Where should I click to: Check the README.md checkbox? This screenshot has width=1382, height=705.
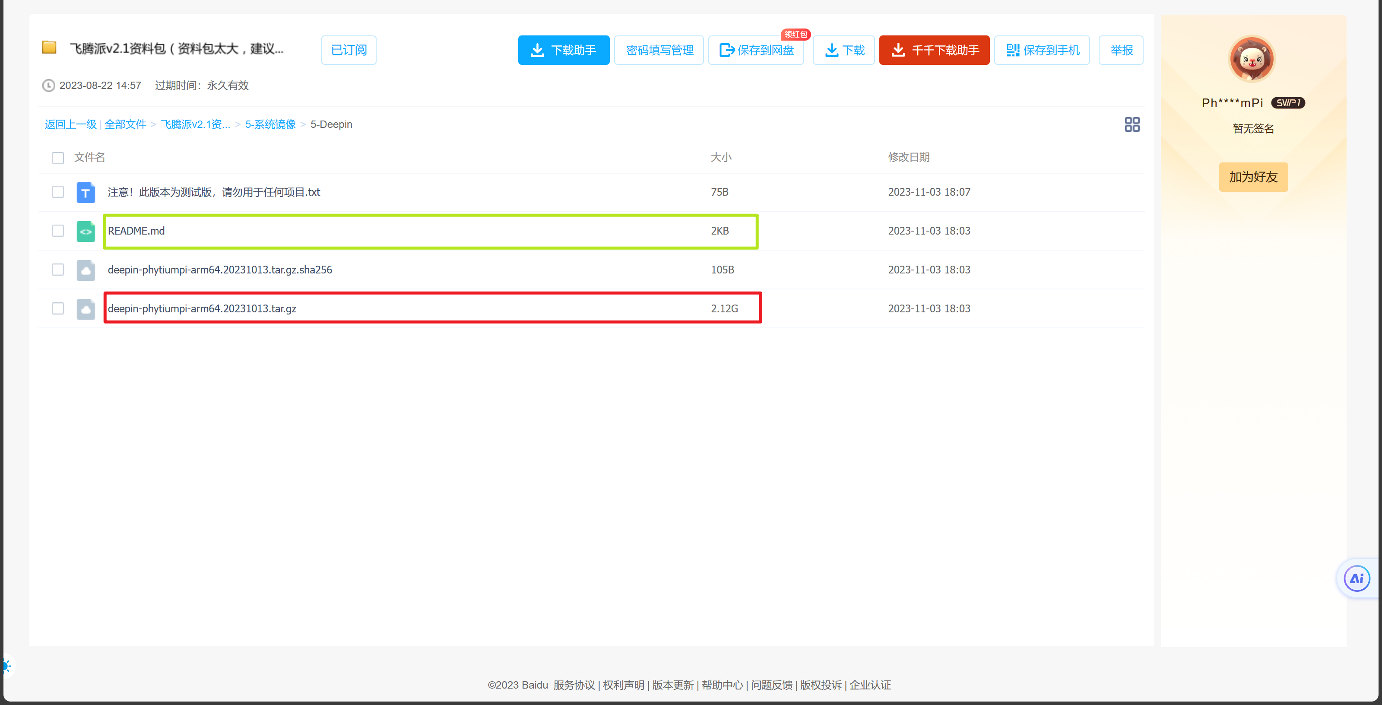pos(58,231)
